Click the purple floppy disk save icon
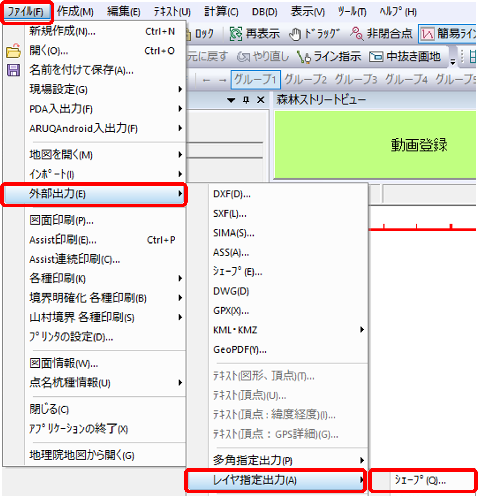This screenshot has width=478, height=496. 13,70
